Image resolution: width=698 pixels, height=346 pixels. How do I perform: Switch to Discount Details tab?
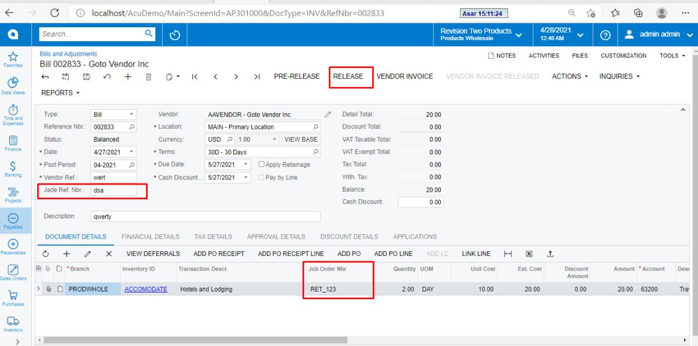349,237
